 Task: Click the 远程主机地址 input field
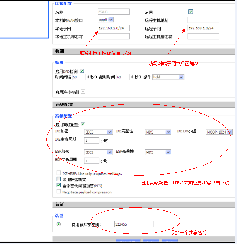[203, 20]
